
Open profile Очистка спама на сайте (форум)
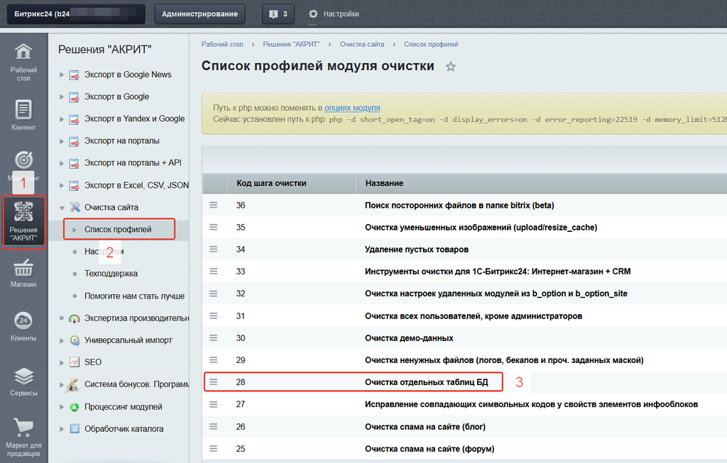[430, 449]
